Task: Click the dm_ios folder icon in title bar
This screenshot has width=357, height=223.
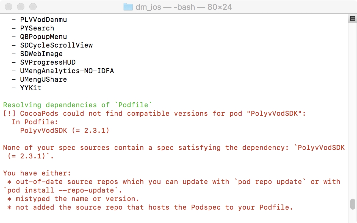Action: 128,7
